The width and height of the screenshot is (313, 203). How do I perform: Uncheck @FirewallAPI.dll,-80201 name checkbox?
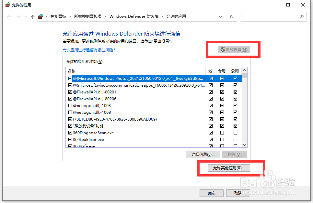click(70, 92)
